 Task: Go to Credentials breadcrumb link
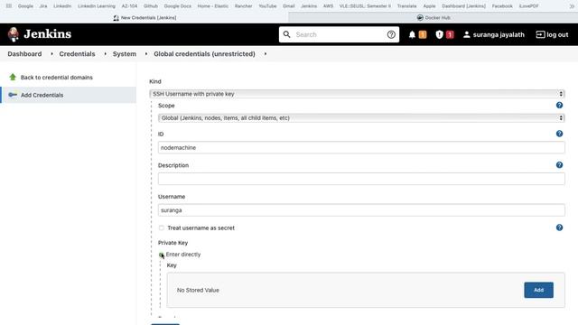coord(77,54)
